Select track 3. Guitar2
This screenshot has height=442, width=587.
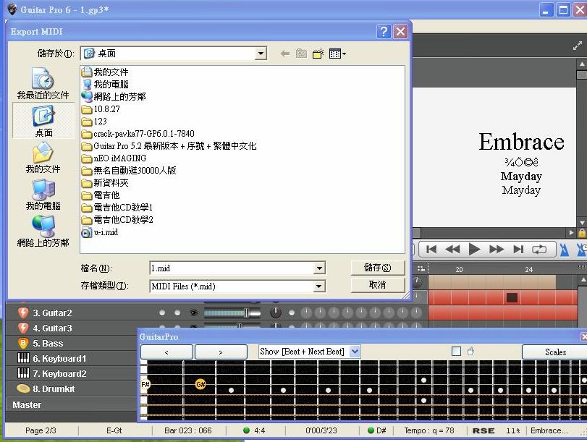[52, 313]
